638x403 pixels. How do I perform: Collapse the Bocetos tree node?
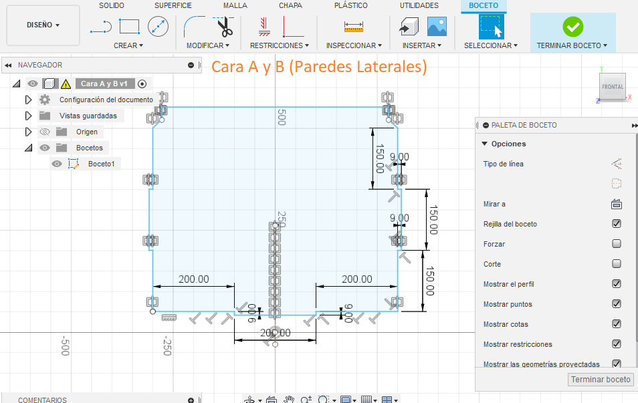[28, 148]
